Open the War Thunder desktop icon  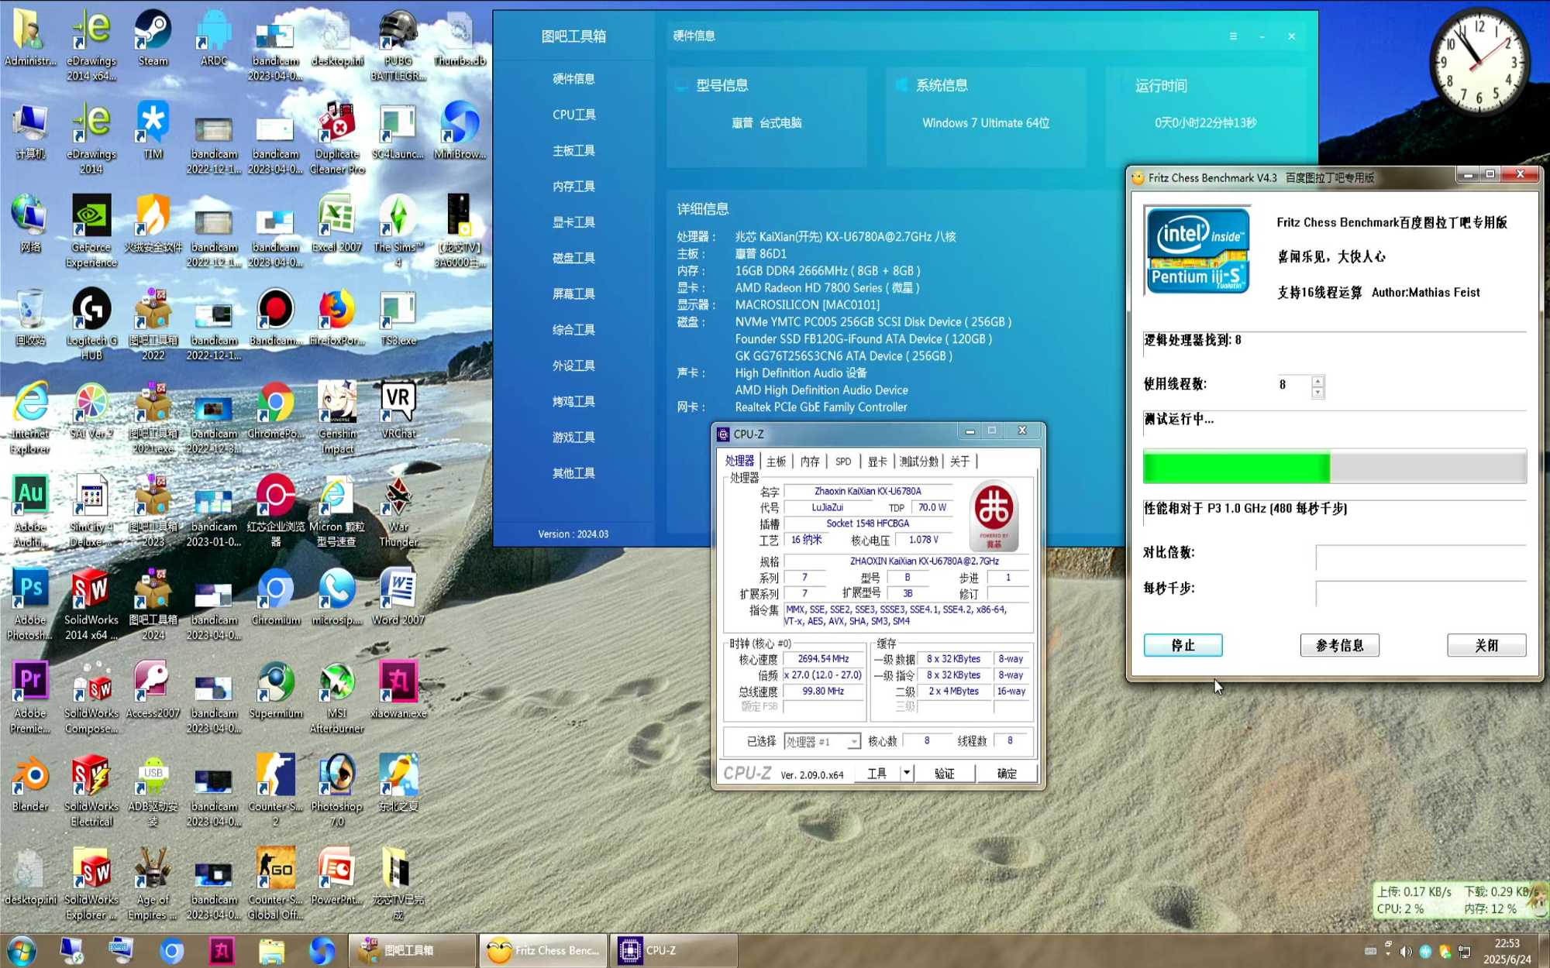coord(398,510)
